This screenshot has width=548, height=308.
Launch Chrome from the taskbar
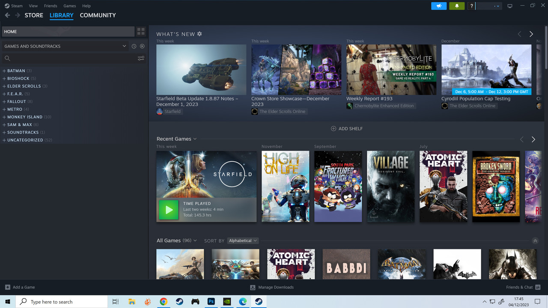[164, 302]
